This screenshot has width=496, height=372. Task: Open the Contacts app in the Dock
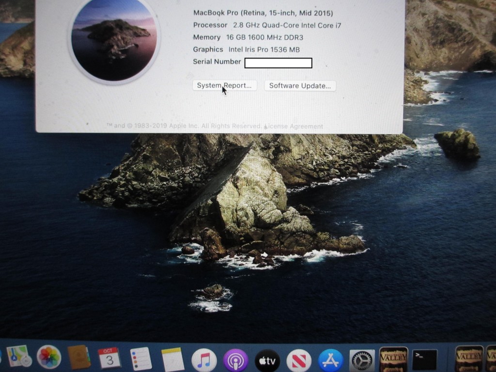click(x=79, y=357)
